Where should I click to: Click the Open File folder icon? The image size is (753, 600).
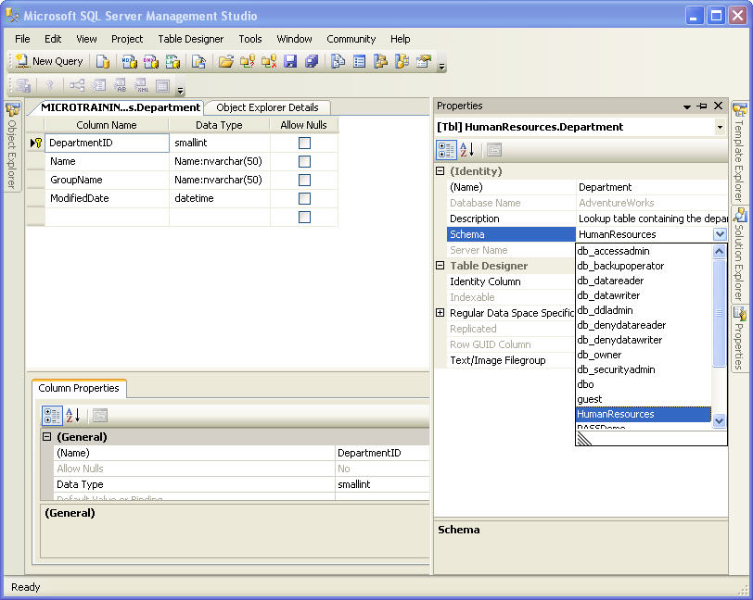point(225,61)
